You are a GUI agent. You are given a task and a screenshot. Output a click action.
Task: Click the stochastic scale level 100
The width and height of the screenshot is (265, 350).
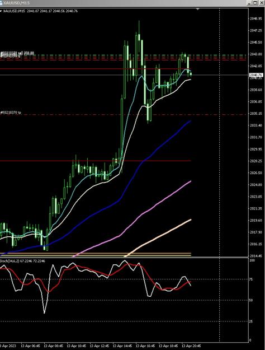coord(252,260)
